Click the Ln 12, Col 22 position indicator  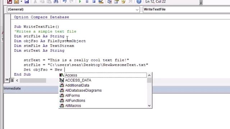[156, 2]
